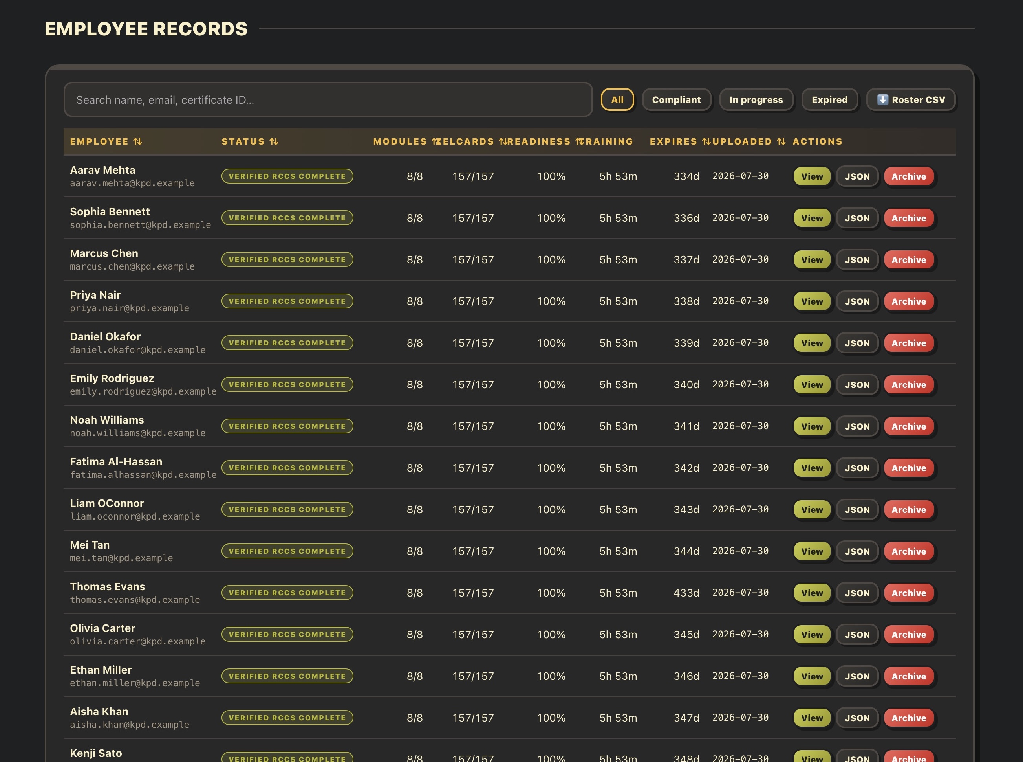Archive Marcus Chen's record

909,260
